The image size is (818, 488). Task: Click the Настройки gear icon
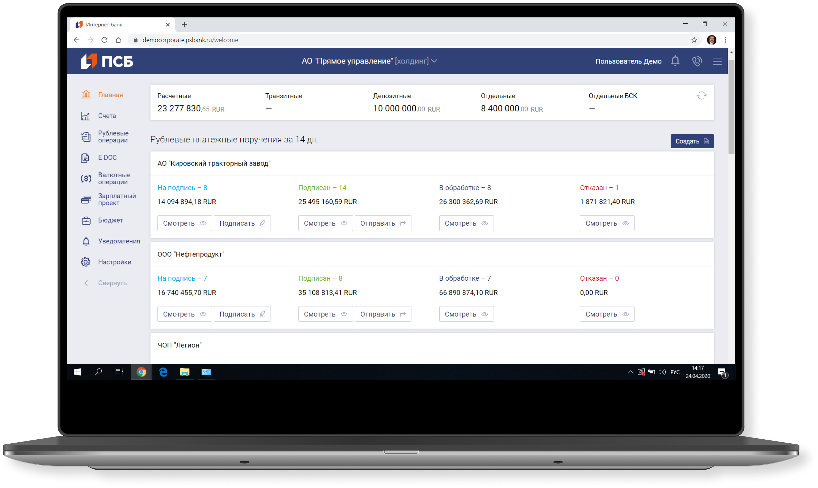[x=86, y=262]
